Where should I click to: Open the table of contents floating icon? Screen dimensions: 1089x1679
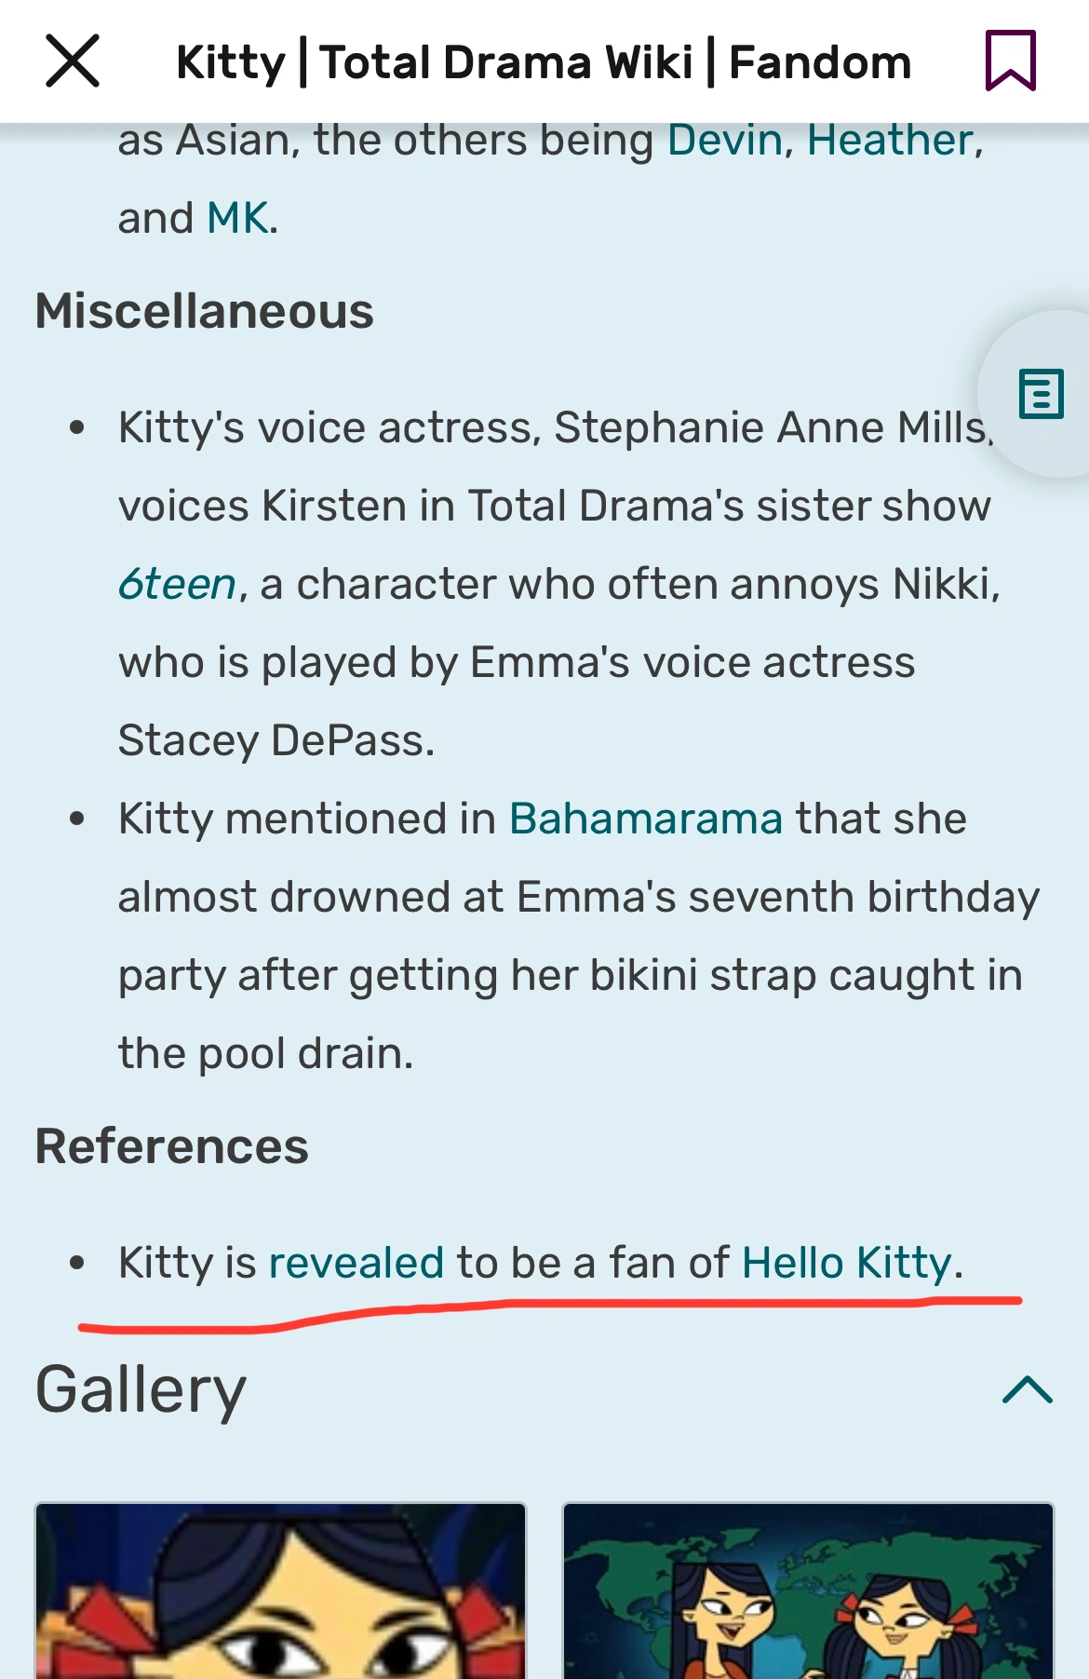(1041, 394)
